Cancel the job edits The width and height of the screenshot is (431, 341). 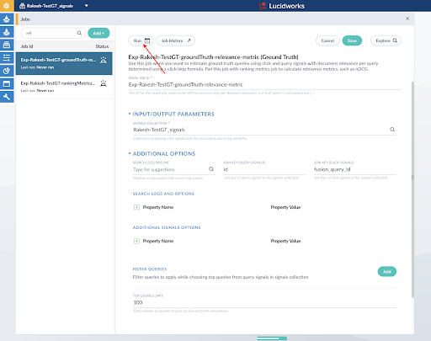pyautogui.click(x=327, y=40)
